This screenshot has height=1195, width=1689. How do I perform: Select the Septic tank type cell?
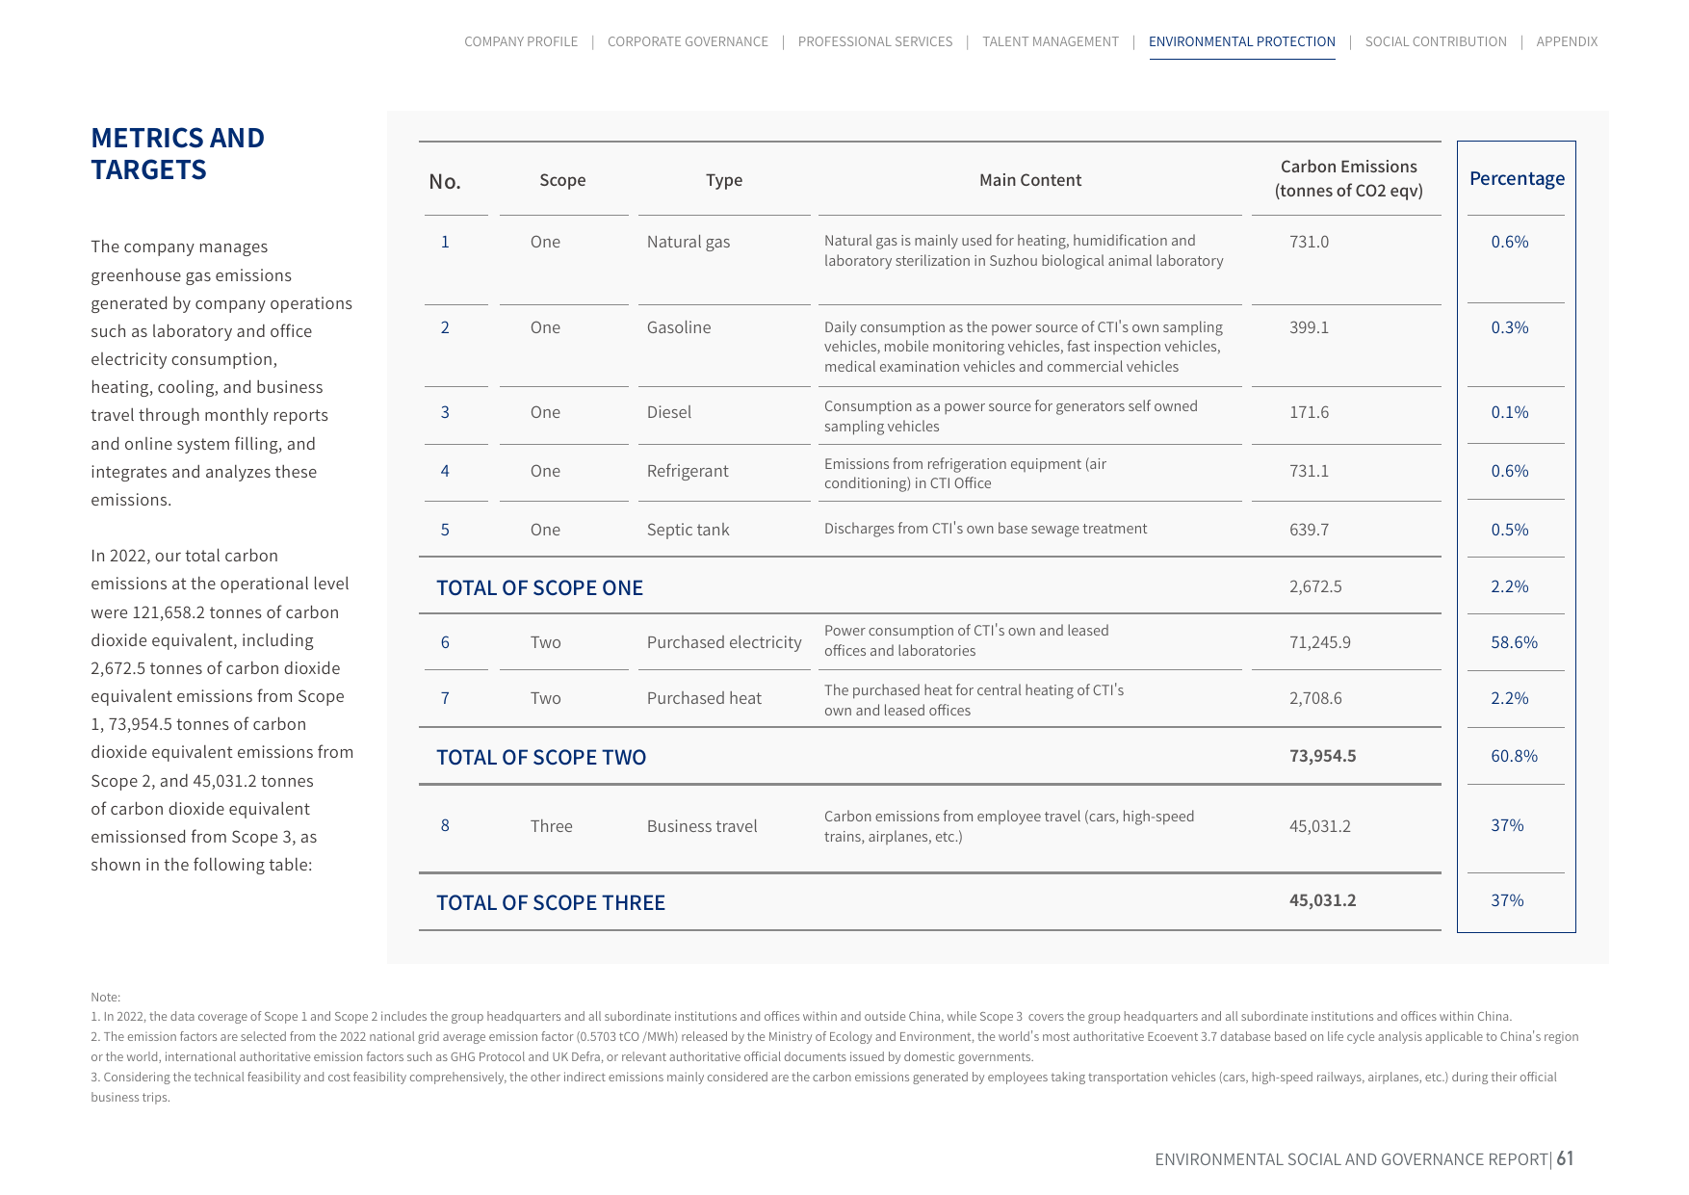pyautogui.click(x=689, y=530)
